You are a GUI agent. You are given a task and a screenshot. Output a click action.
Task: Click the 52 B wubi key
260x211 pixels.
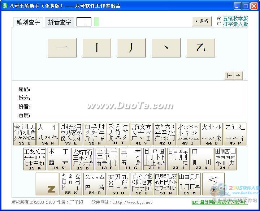(x=142, y=184)
